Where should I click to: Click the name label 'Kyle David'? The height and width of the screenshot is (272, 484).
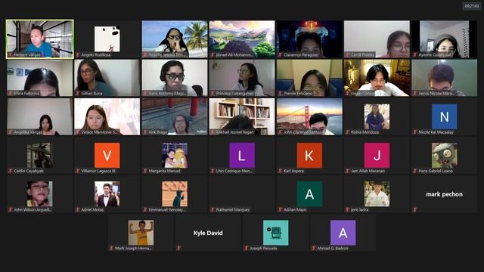pyautogui.click(x=208, y=233)
